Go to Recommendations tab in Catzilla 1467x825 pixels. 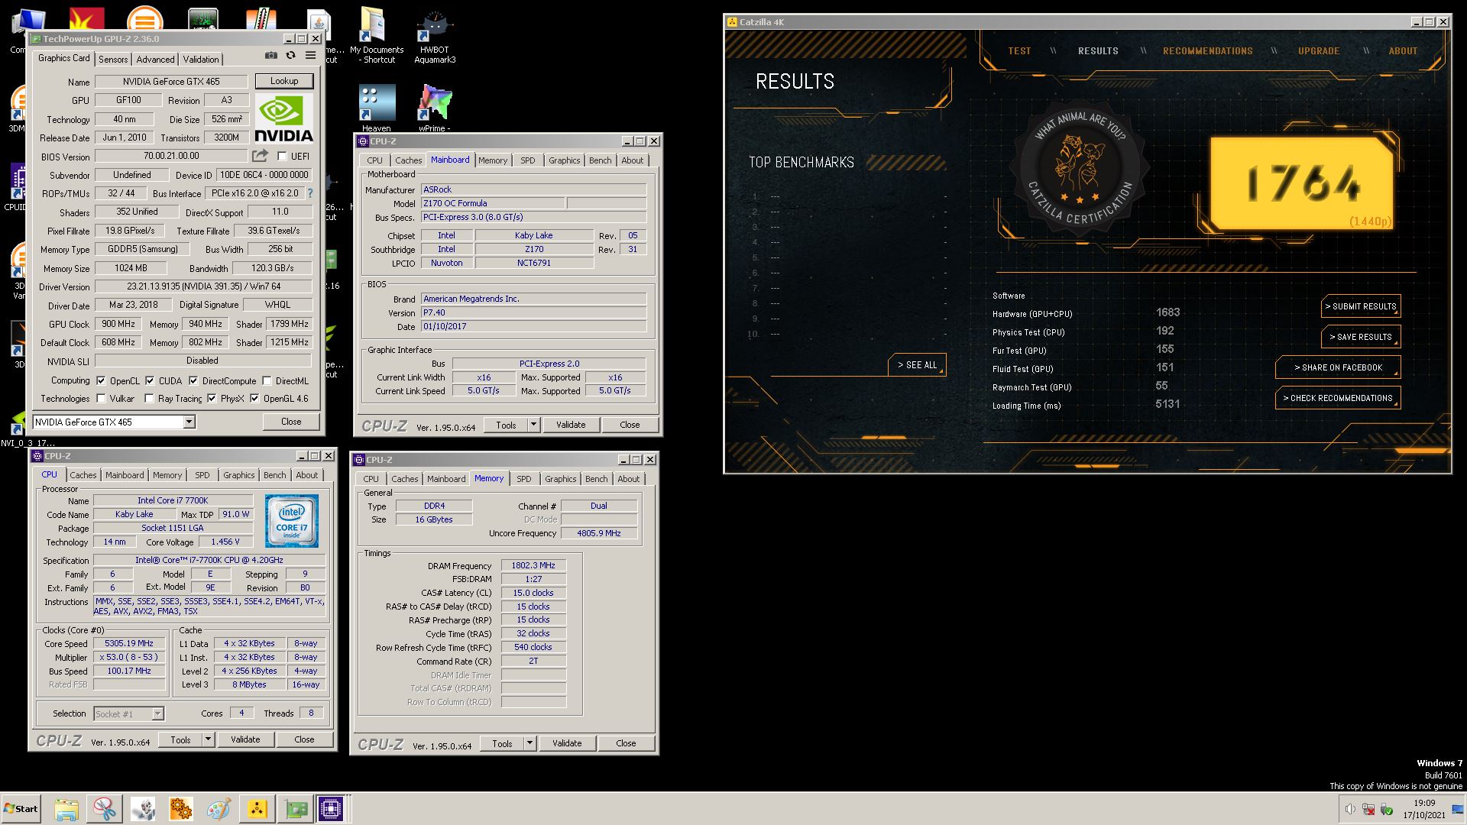click(1207, 51)
